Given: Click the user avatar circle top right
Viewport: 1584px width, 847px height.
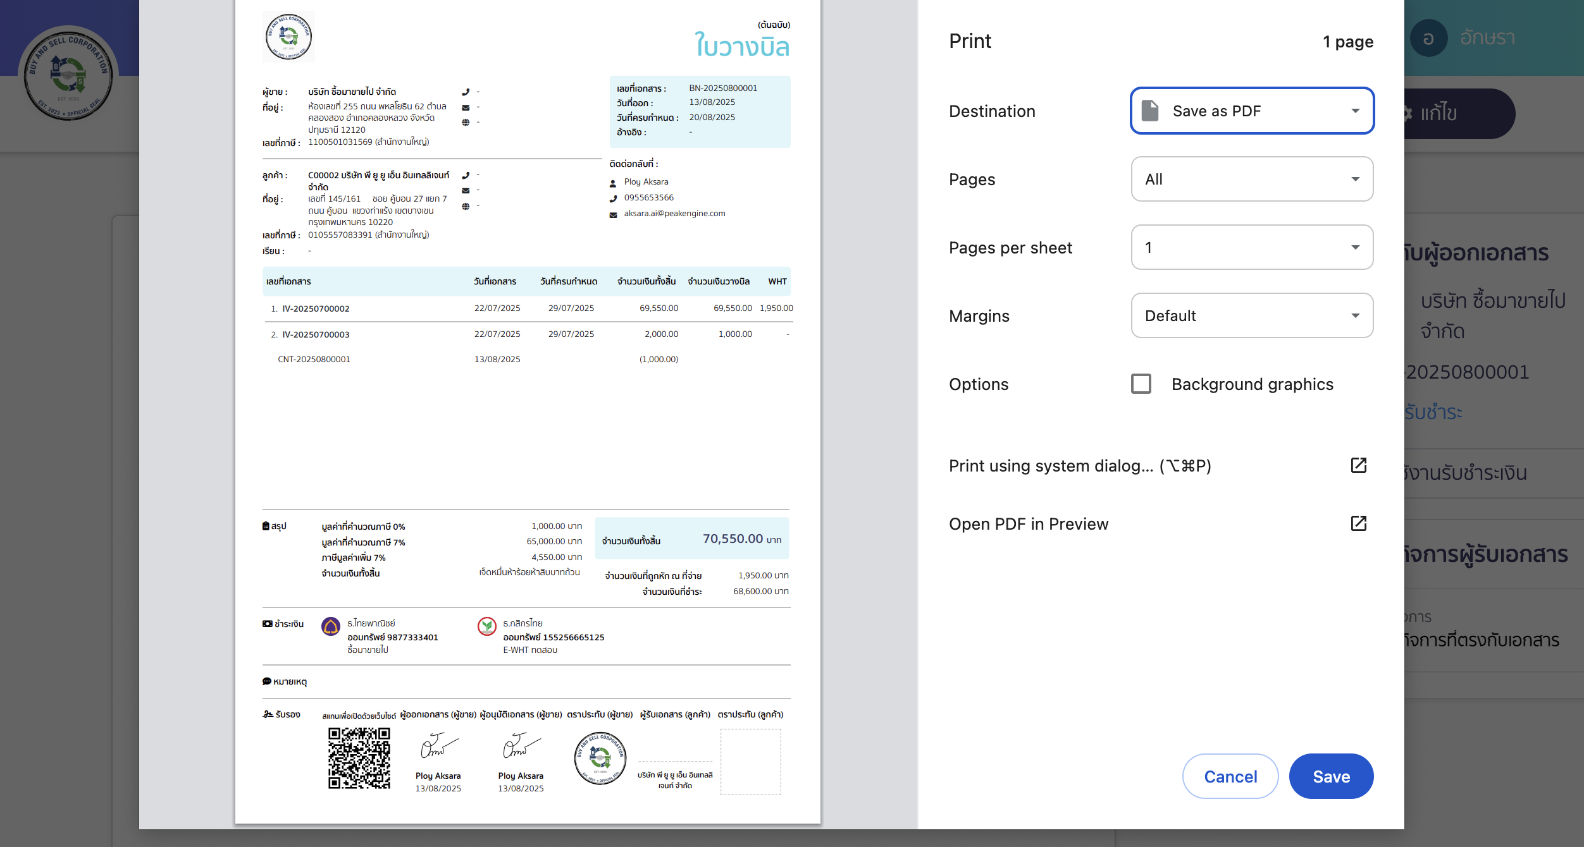Looking at the screenshot, I should (1428, 38).
